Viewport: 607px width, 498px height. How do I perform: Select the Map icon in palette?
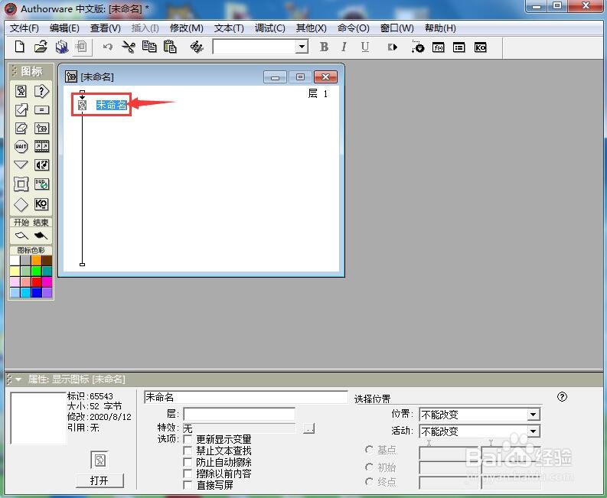click(x=41, y=128)
